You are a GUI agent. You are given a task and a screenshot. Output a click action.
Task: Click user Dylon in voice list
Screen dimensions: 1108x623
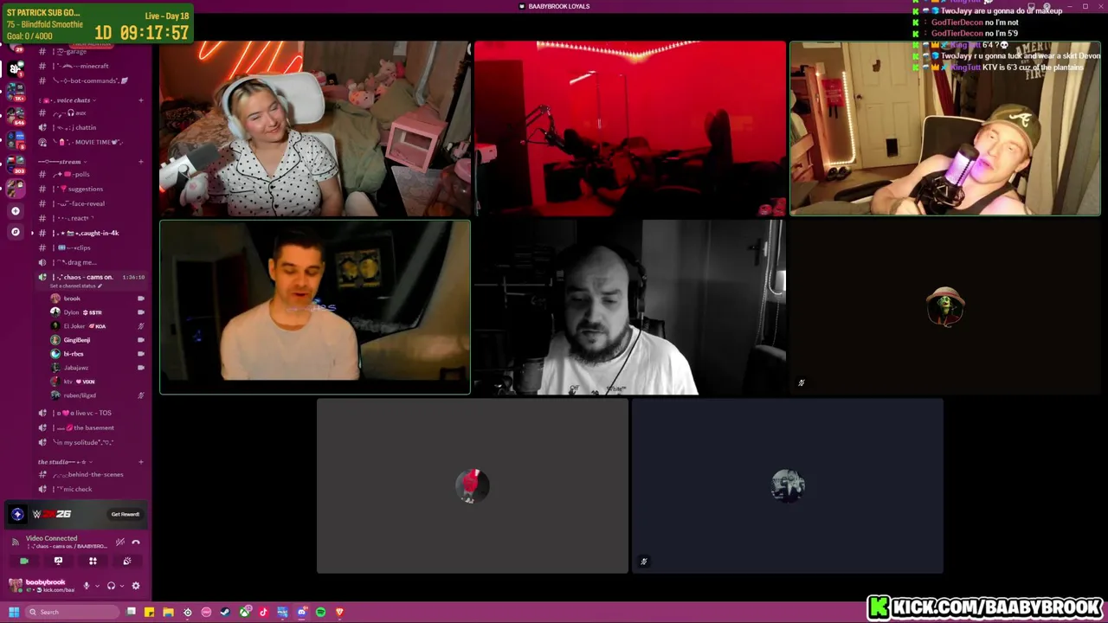97,312
